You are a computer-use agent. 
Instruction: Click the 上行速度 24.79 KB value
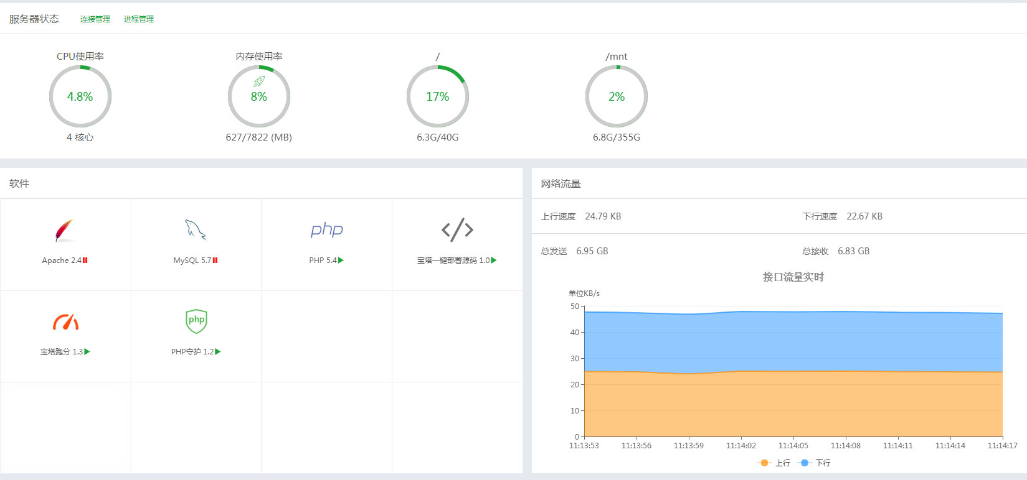pos(603,216)
